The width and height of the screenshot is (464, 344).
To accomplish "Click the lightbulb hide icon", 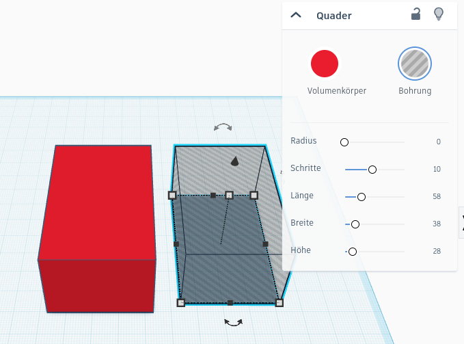I will coord(439,14).
